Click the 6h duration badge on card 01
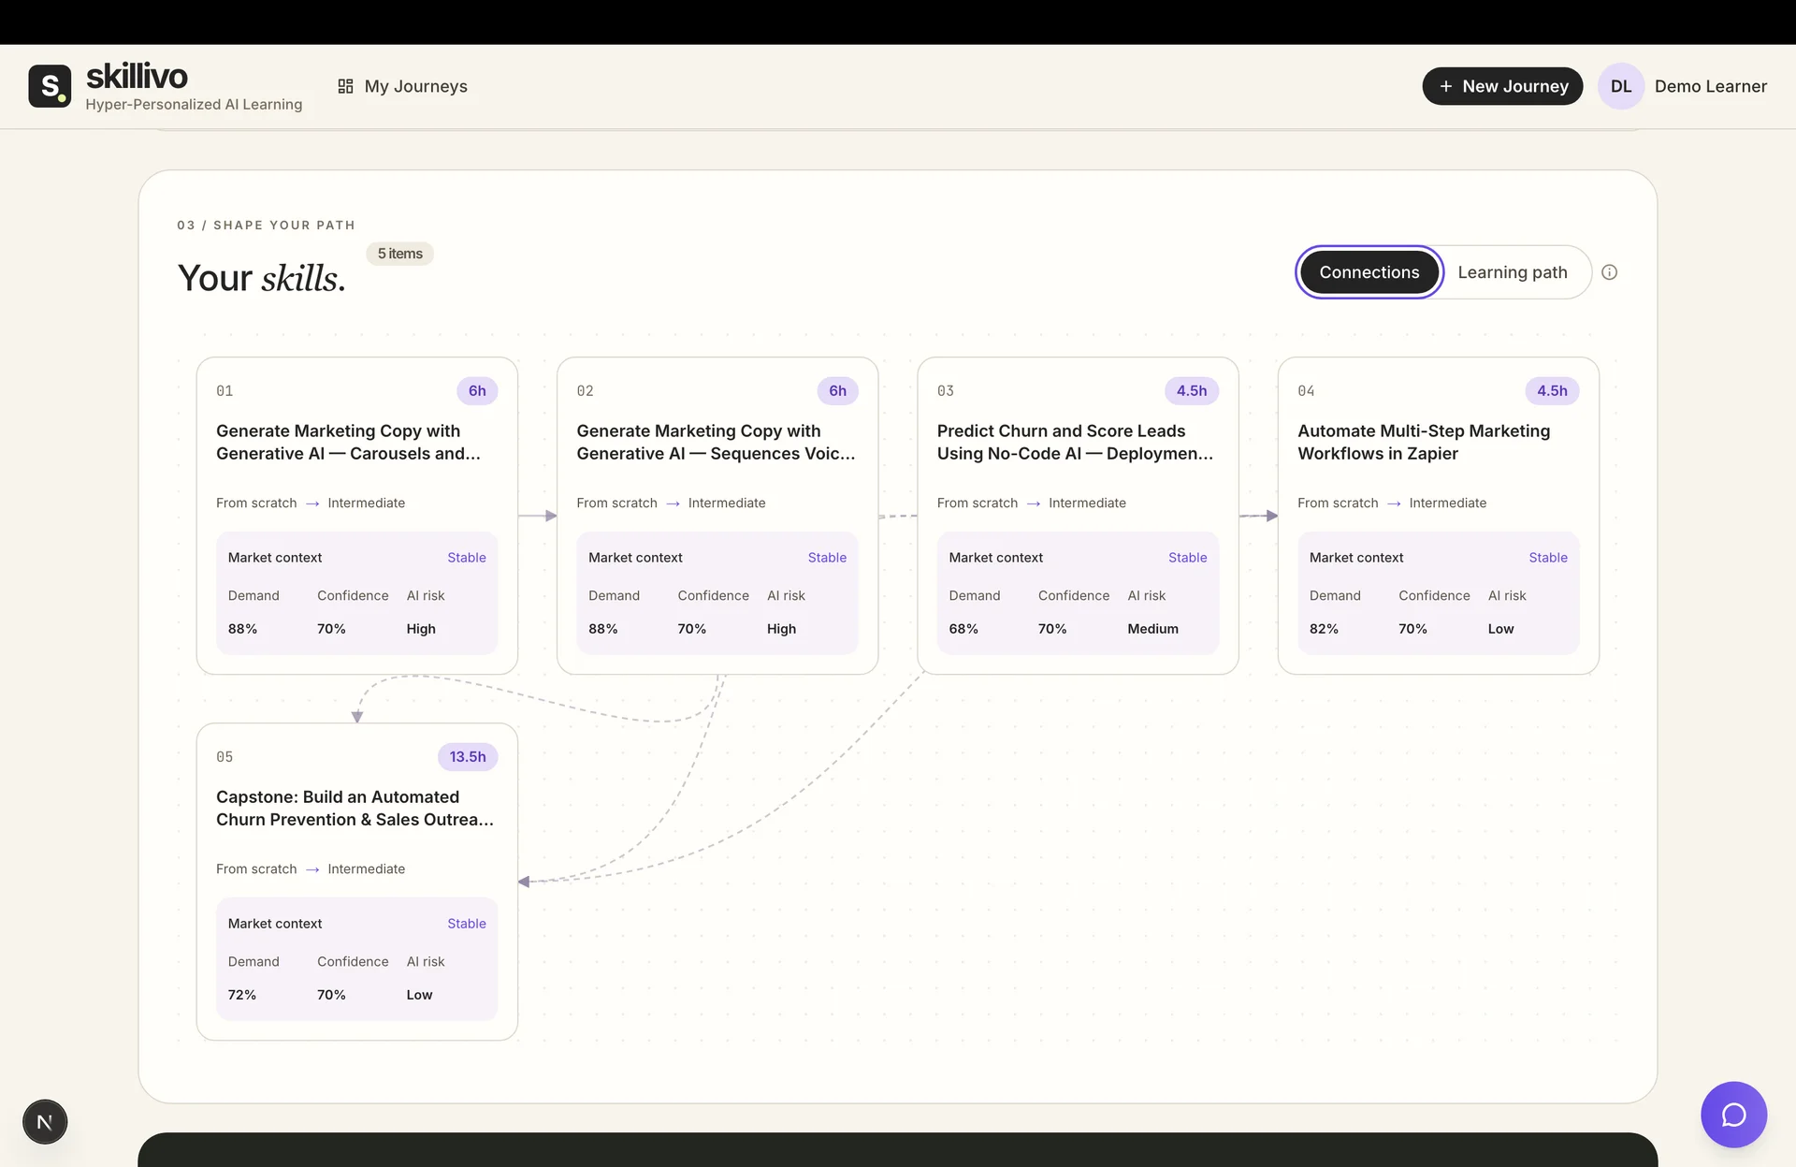1796x1167 pixels. tap(477, 391)
